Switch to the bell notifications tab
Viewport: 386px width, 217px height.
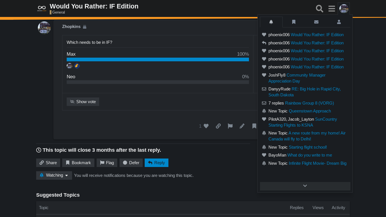271,22
